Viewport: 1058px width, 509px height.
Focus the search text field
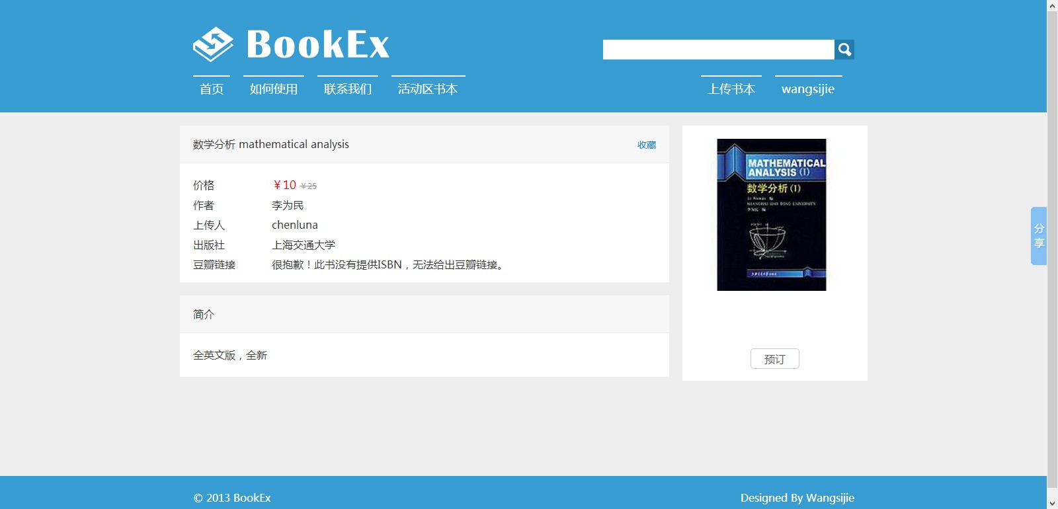pyautogui.click(x=718, y=50)
